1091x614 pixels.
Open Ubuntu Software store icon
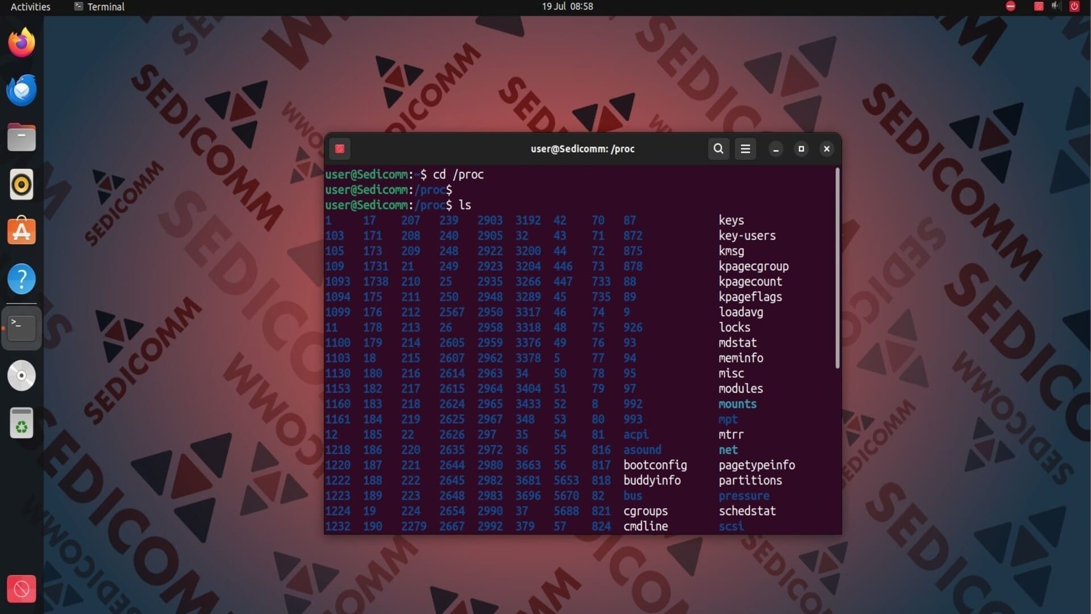tap(22, 231)
